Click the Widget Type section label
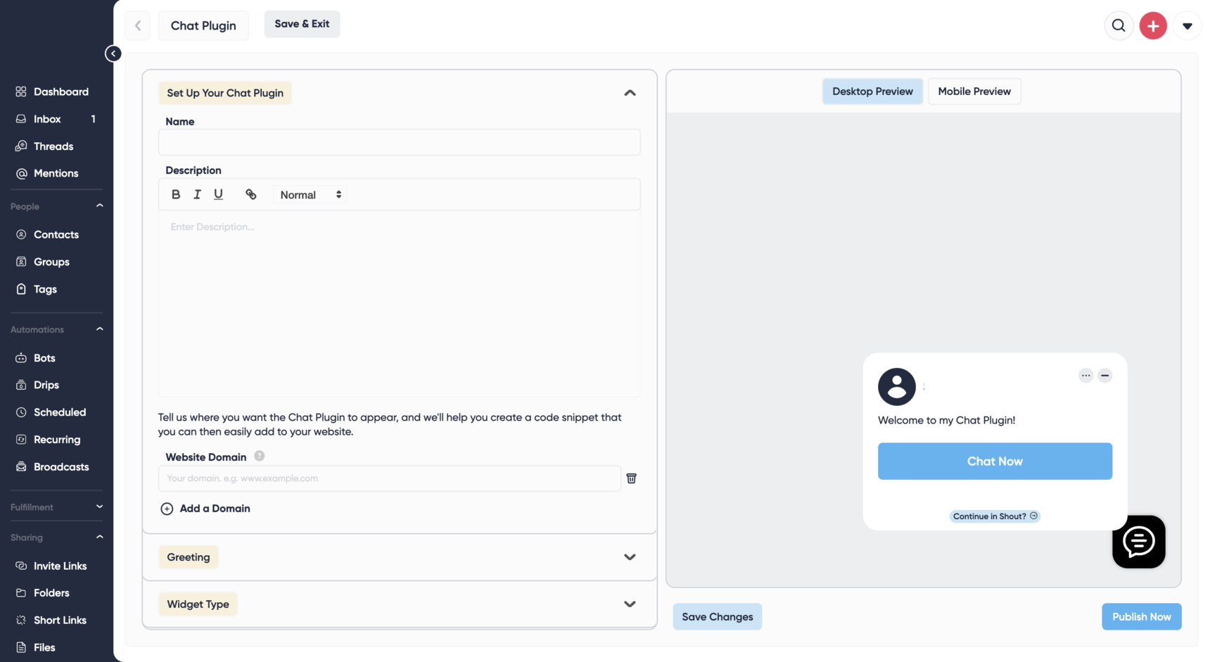Screen dimensions: 1210x662 pos(198,604)
